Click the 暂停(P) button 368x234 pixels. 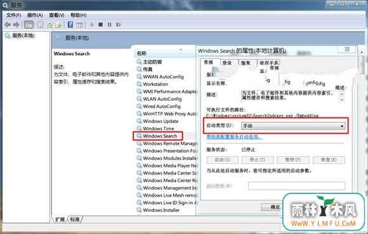point(293,160)
